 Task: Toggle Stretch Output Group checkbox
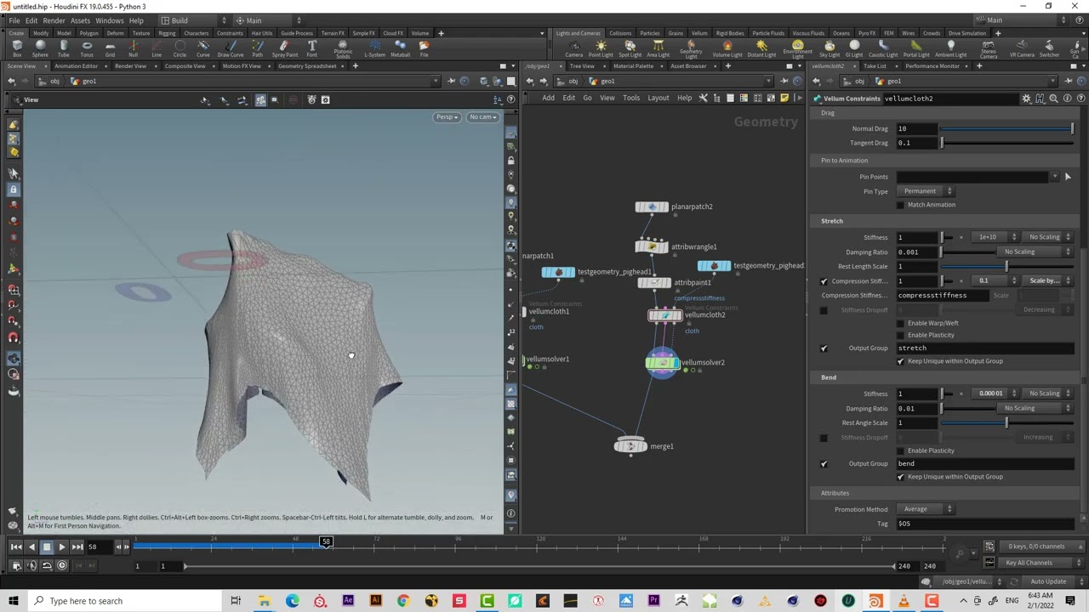pyautogui.click(x=824, y=348)
